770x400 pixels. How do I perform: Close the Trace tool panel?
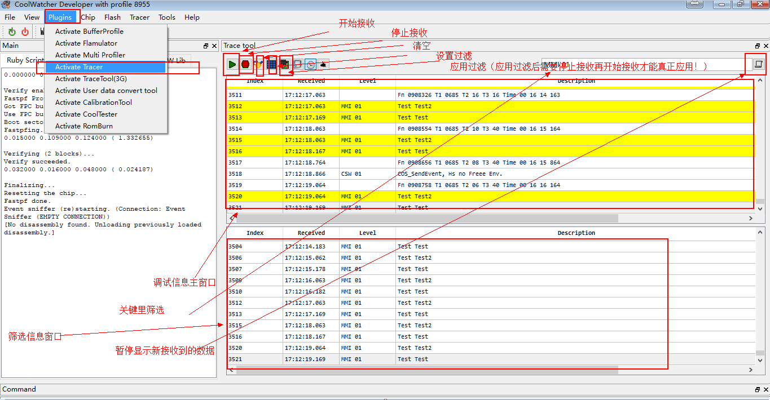(x=765, y=46)
